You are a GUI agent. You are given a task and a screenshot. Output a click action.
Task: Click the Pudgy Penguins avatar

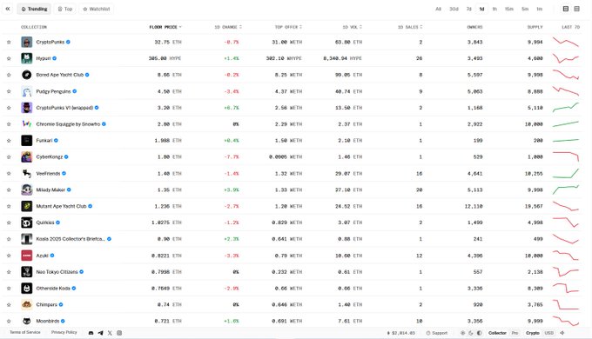click(x=26, y=91)
